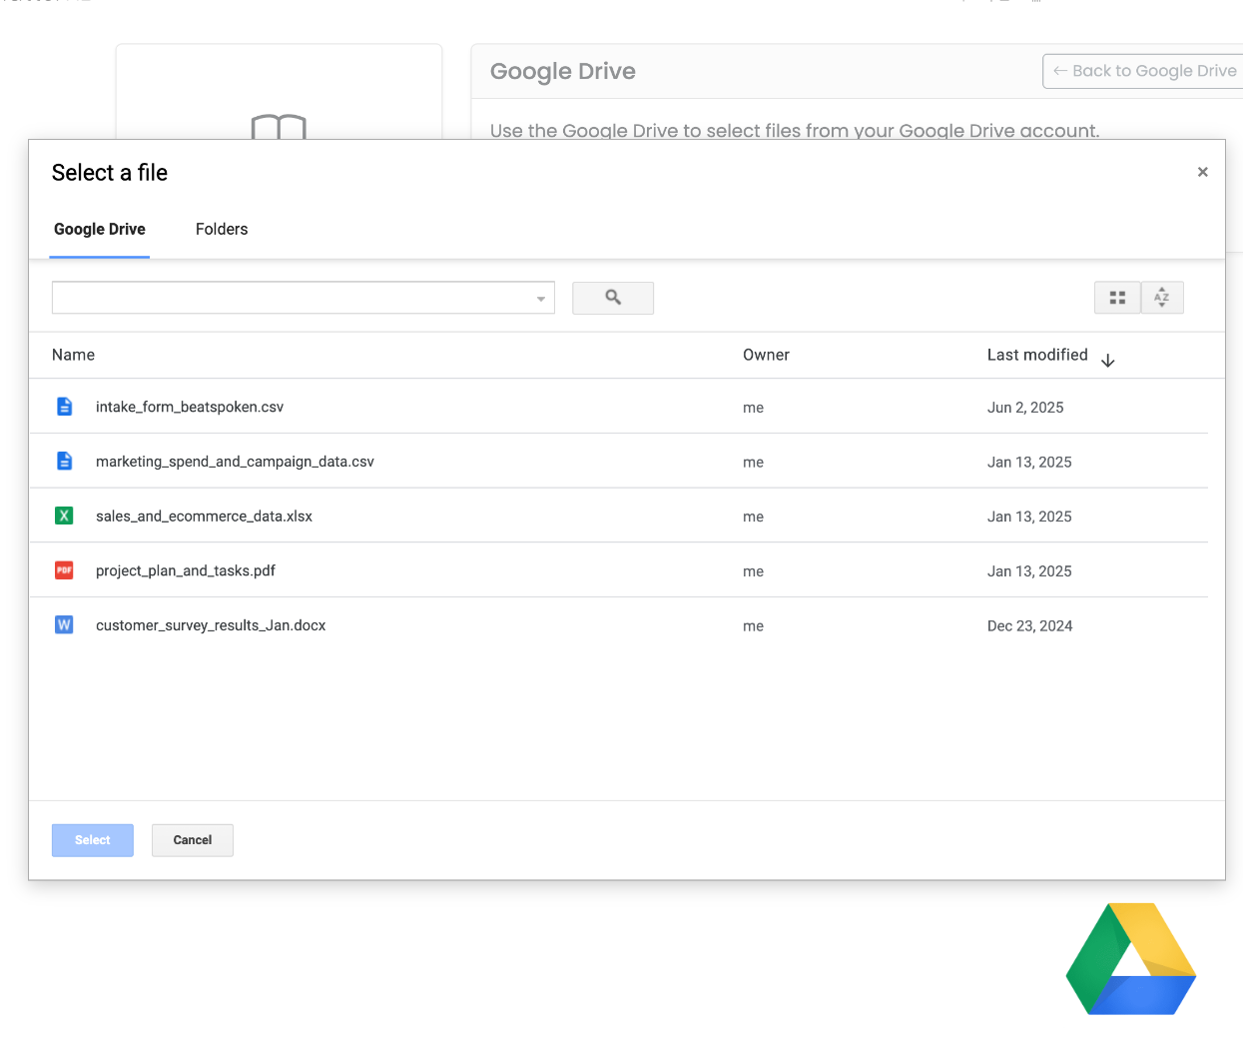
Task: Click the blue Word icon for customer survey
Action: 64,625
